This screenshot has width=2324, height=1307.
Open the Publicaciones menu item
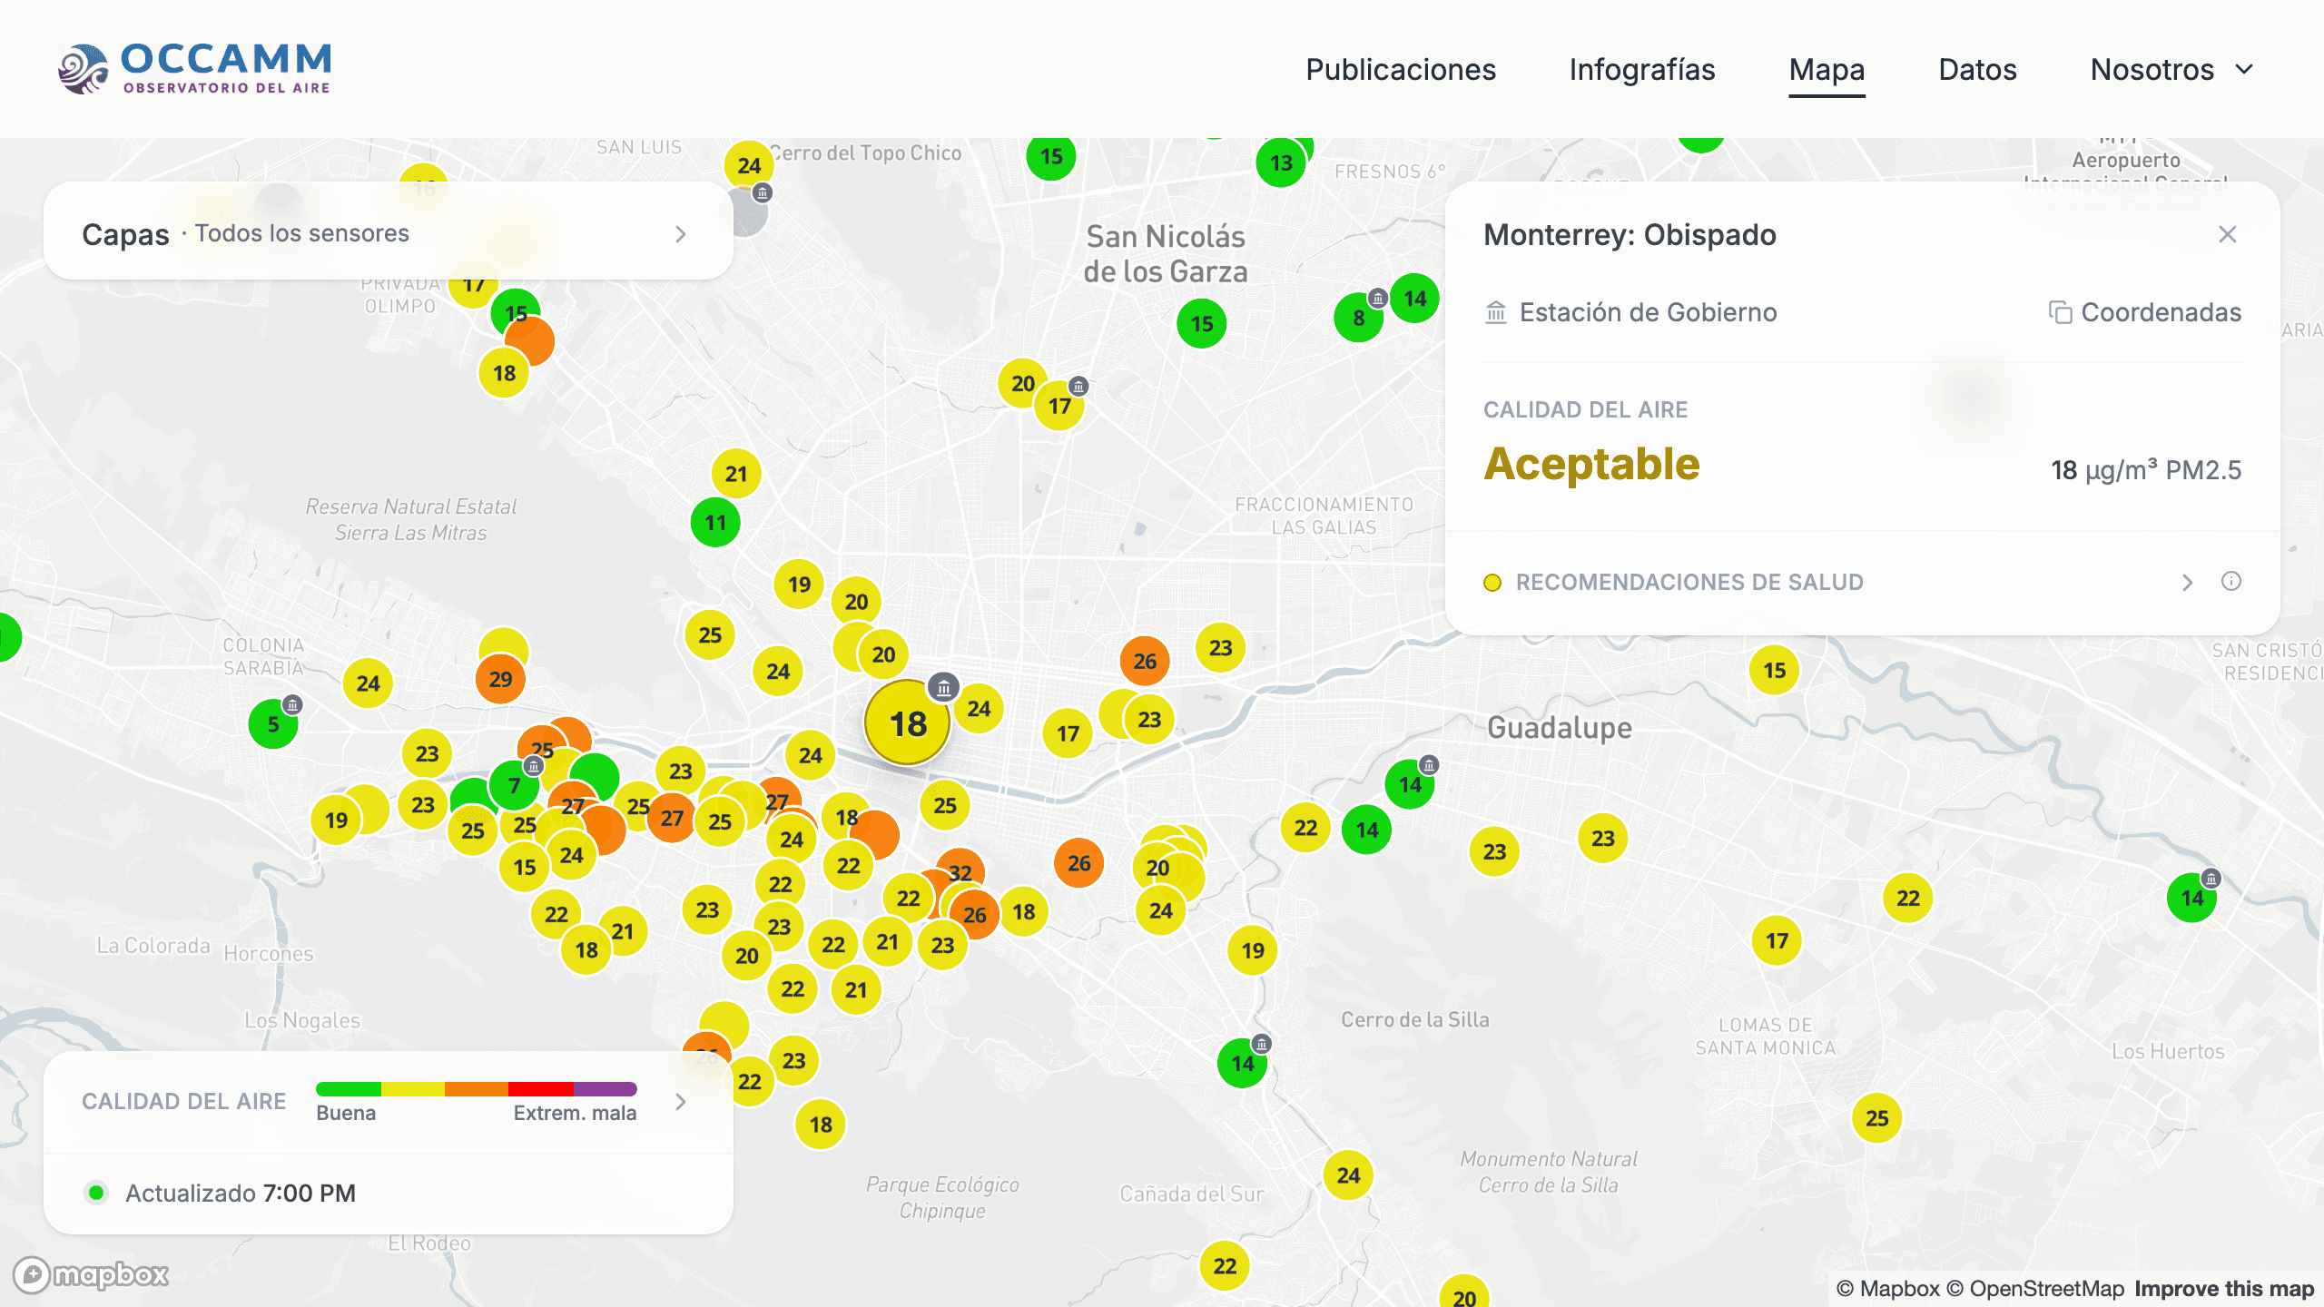point(1401,70)
